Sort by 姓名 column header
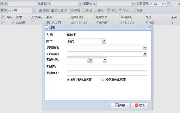Image resolution: width=180 pixels, height=113 pixels. pos(157,17)
